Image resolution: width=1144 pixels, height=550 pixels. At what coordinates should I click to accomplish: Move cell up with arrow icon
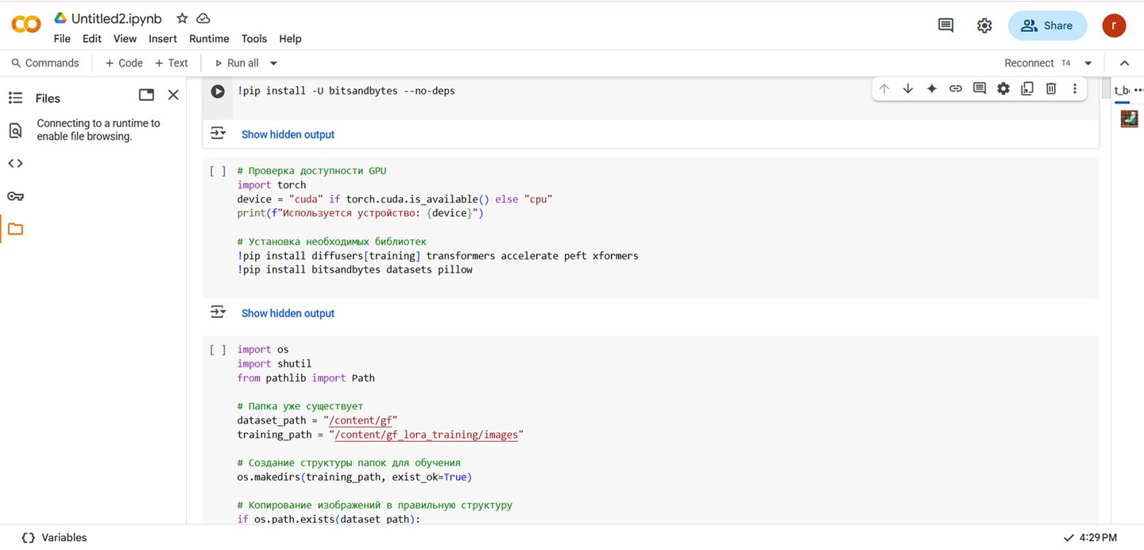(x=884, y=89)
